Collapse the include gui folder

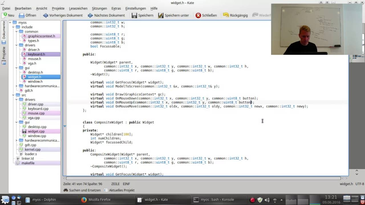pos(16,68)
